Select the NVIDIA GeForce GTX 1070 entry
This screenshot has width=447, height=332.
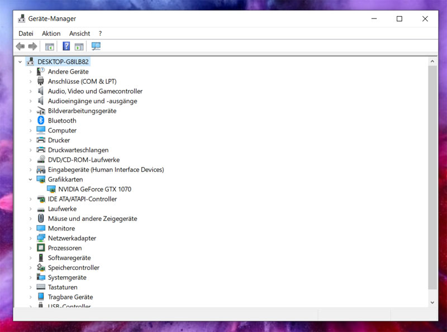94,189
